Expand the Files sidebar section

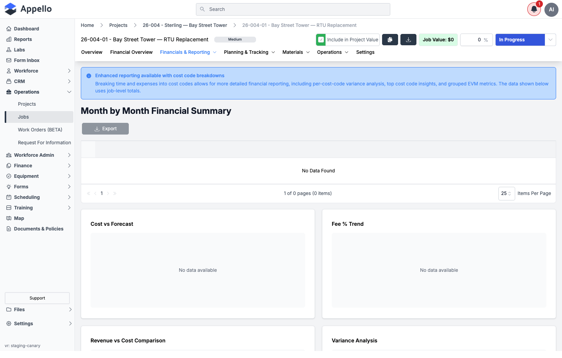(x=70, y=310)
